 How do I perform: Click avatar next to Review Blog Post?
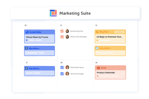click(x=67, y=31)
